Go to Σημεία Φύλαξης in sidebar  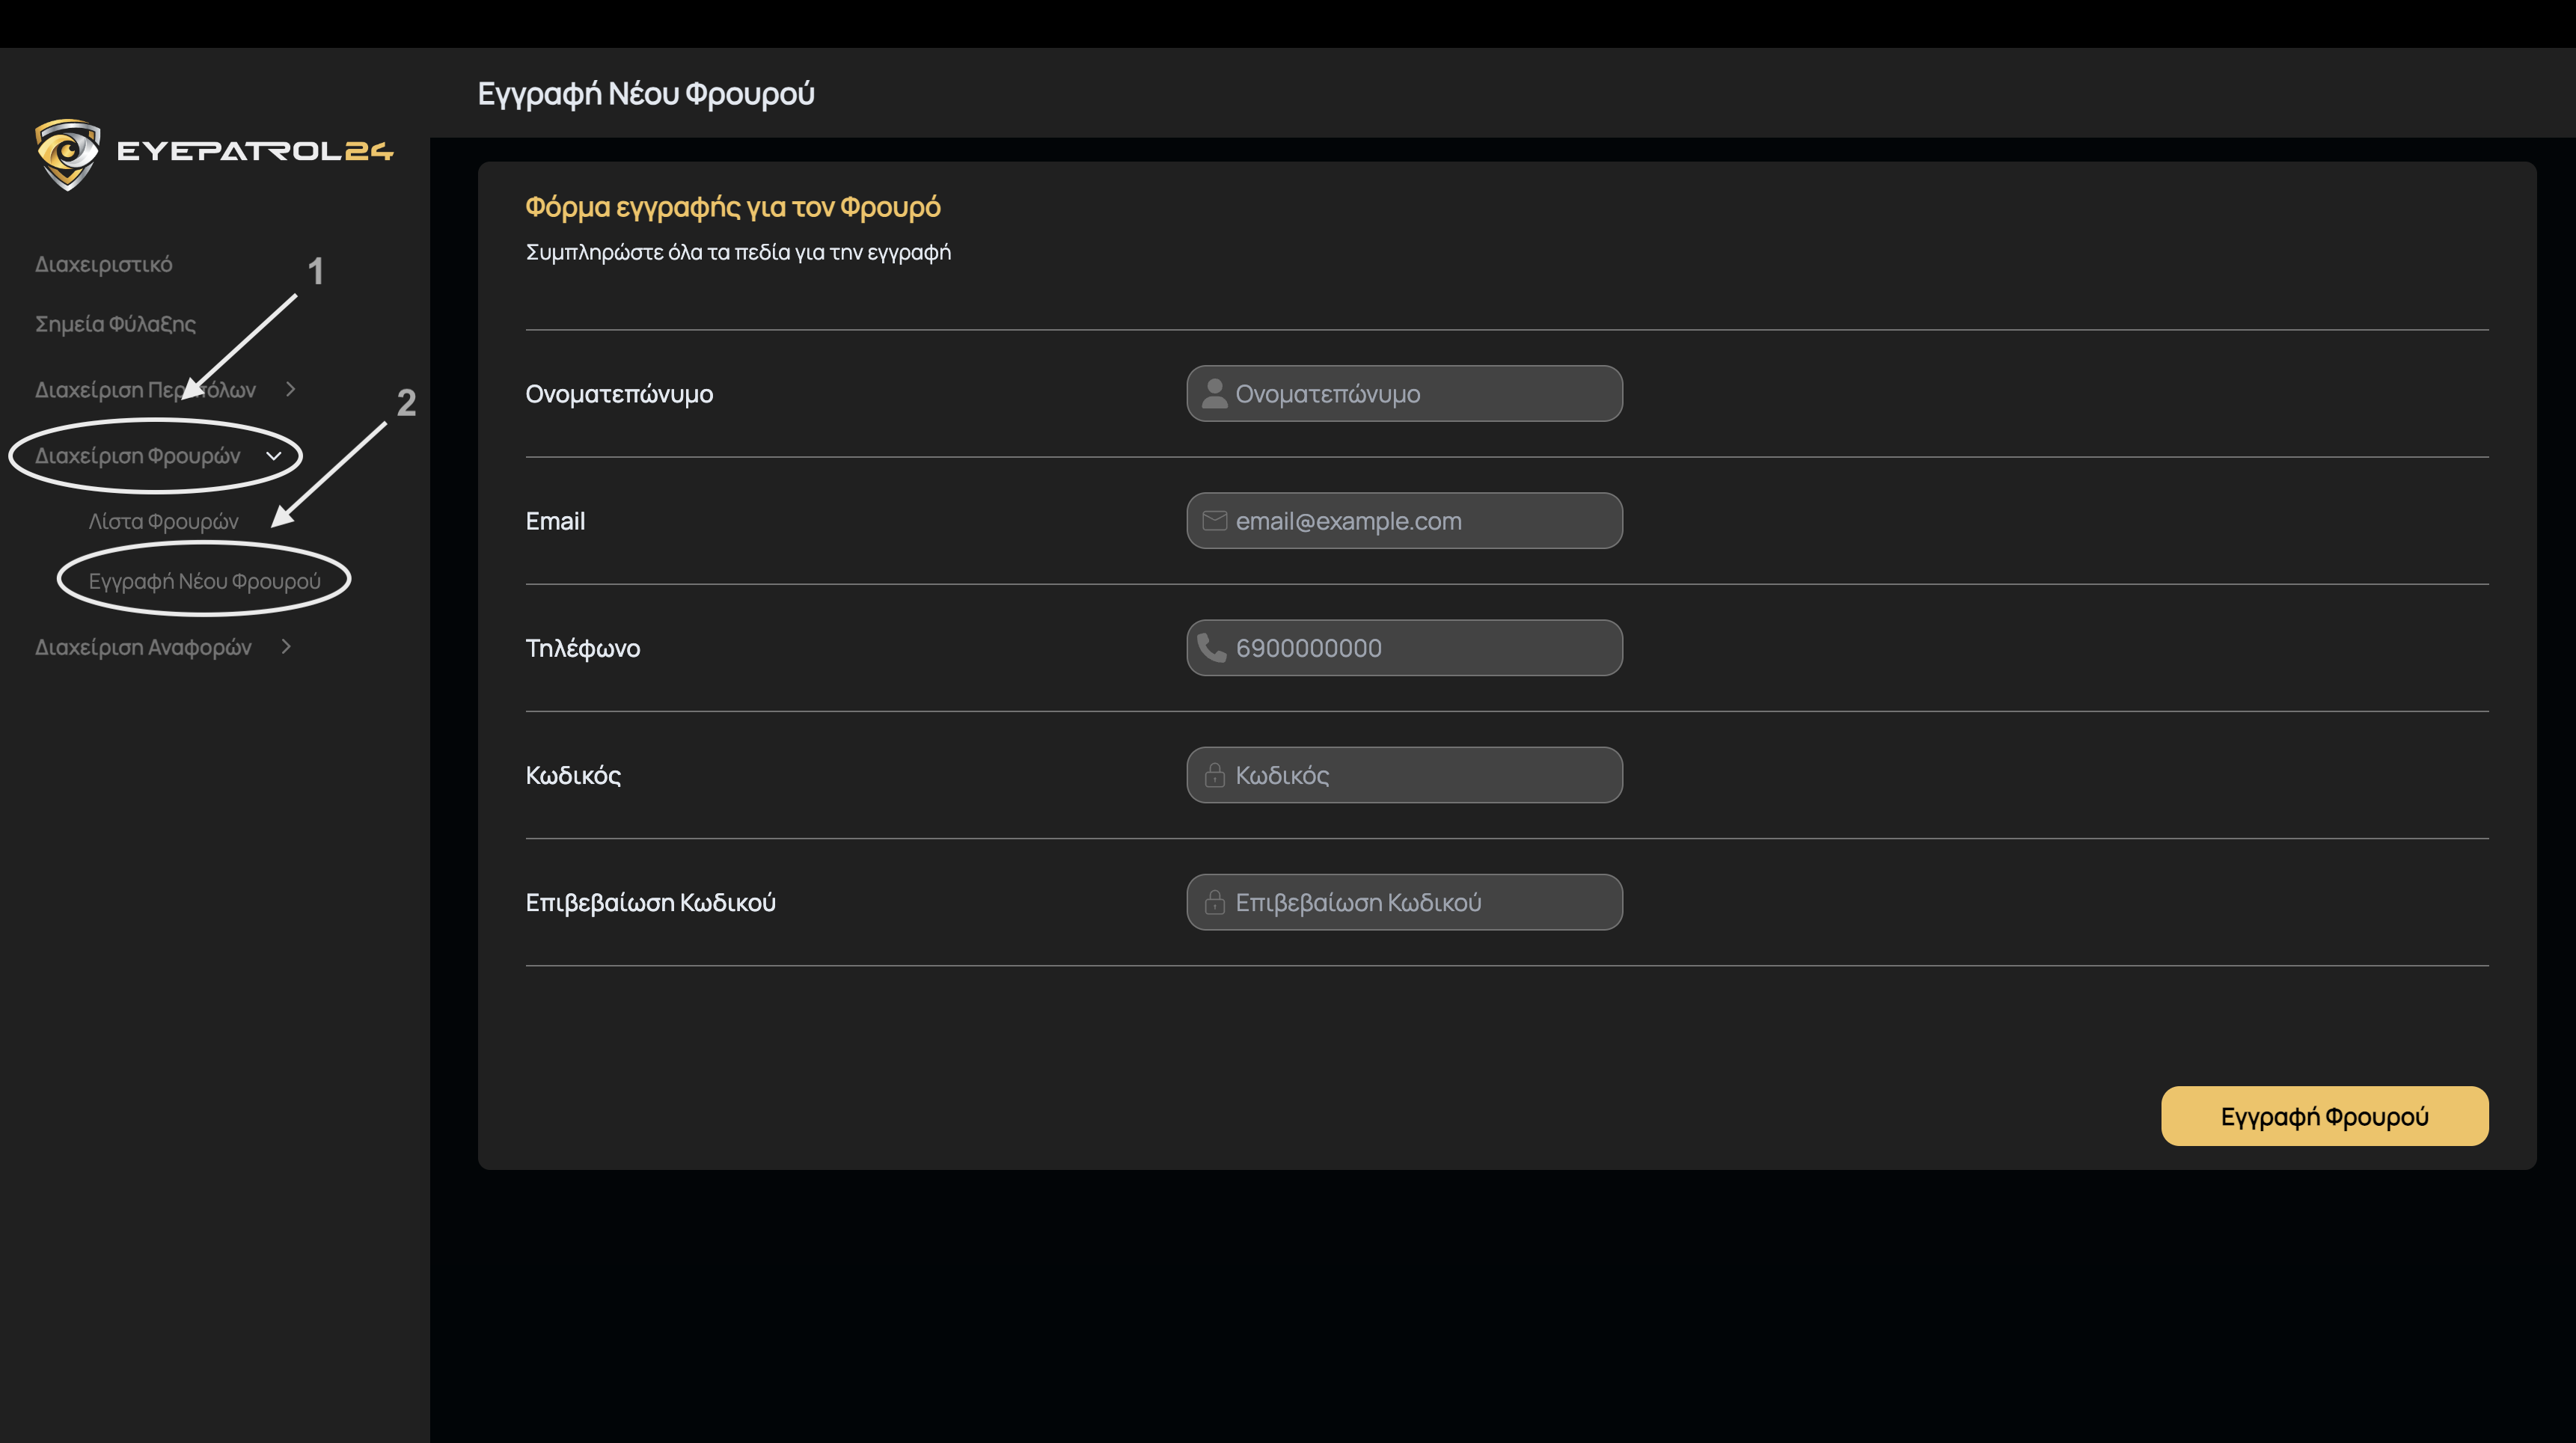tap(115, 324)
